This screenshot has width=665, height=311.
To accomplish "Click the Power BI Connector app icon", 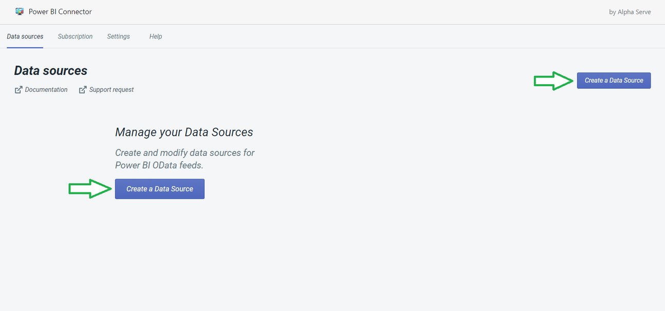I will pos(20,11).
